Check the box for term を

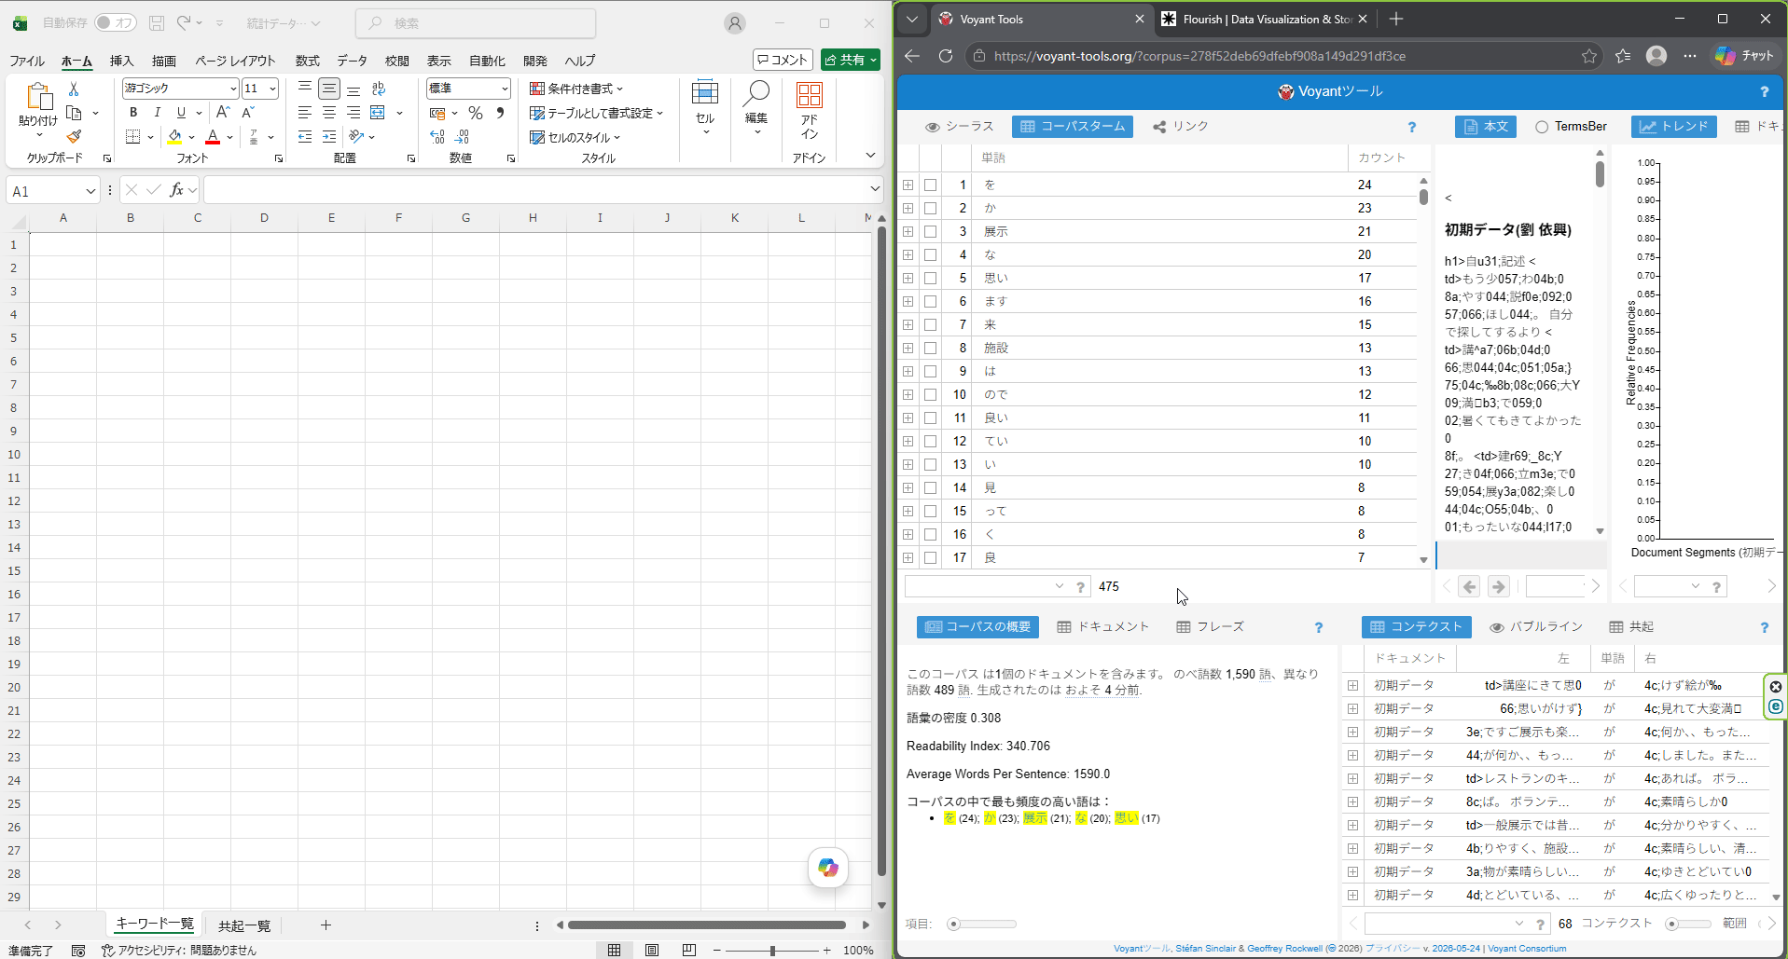pos(931,185)
